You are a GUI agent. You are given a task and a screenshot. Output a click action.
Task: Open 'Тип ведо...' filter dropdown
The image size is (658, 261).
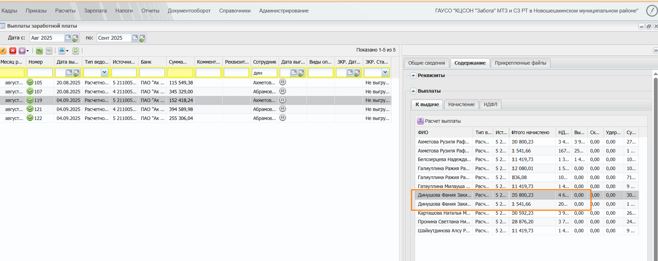pos(104,72)
